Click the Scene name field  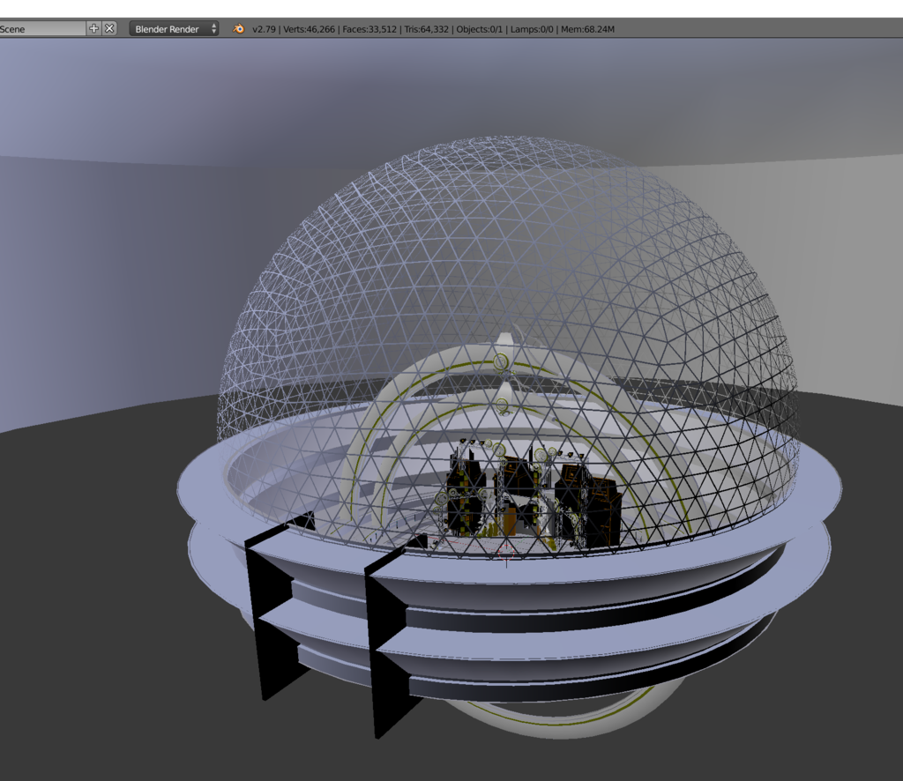[41, 29]
